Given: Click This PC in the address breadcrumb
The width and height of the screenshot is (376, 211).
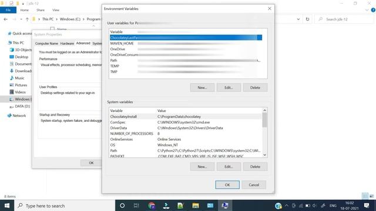Looking at the screenshot, I should click(48, 19).
